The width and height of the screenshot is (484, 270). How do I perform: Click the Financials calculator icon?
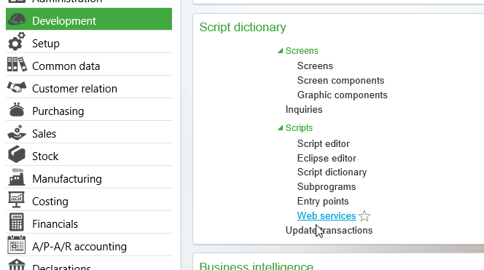17,222
